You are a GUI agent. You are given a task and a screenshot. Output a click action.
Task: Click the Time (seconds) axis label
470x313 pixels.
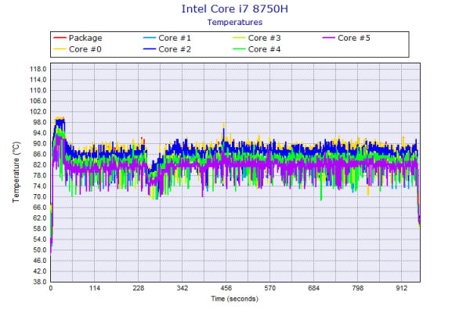(234, 299)
